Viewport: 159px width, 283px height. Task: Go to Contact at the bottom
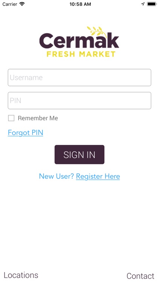click(x=141, y=276)
